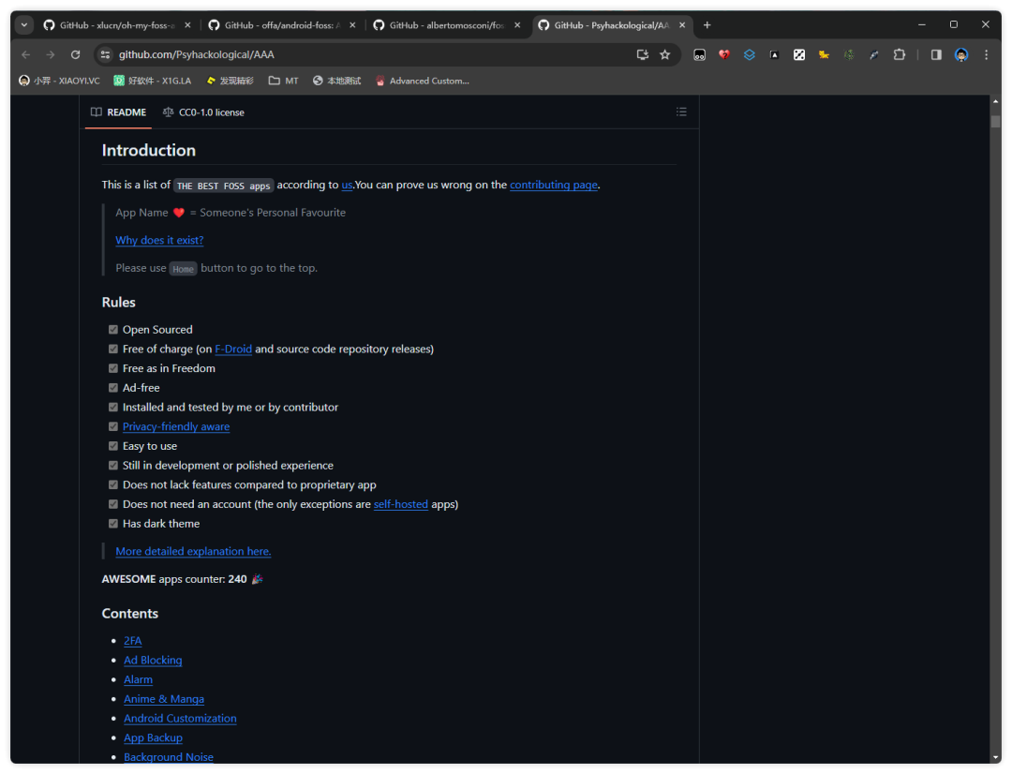Open the Chrome three-dot menu
Viewport: 1012px width, 774px height.
986,55
